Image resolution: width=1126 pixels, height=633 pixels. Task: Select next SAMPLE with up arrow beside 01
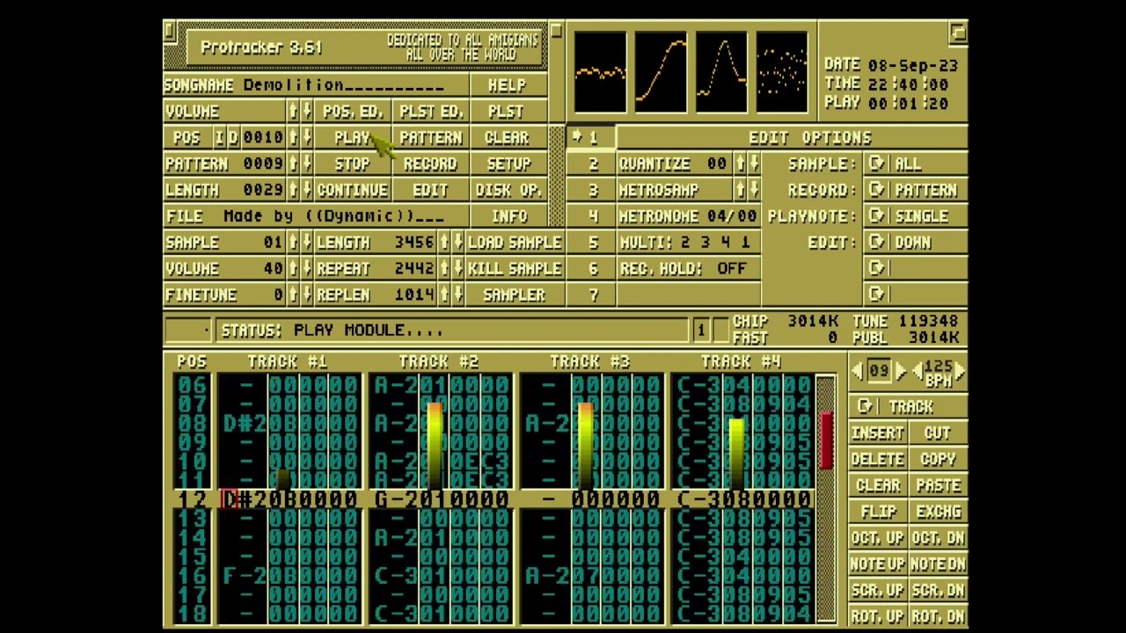click(x=292, y=243)
